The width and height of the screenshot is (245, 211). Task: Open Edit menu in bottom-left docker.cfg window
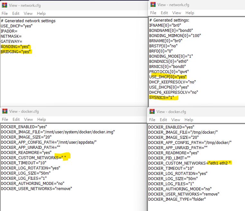(x=16, y=120)
